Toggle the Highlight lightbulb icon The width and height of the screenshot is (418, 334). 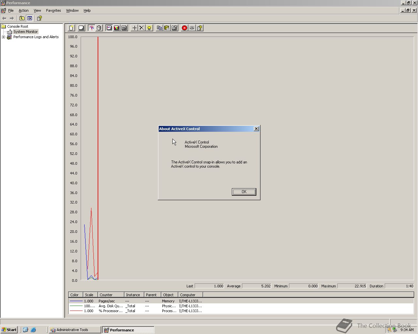coord(149,28)
